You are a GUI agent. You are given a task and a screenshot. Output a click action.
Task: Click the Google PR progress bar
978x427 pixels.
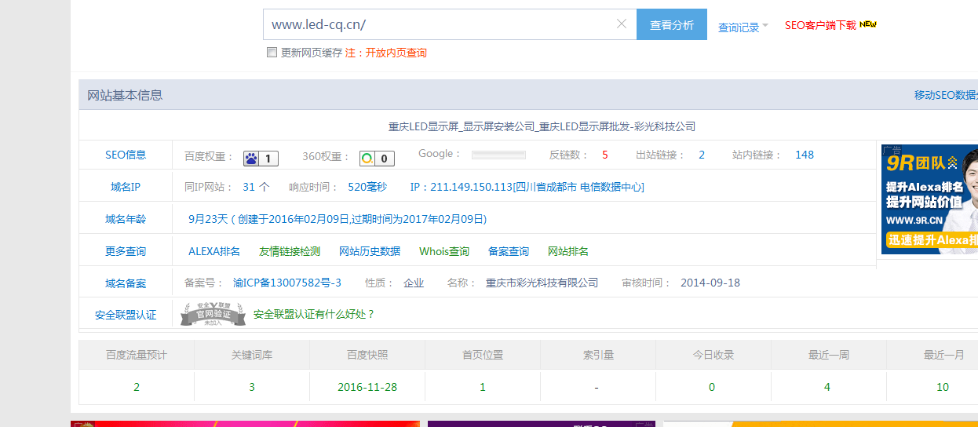(x=498, y=155)
